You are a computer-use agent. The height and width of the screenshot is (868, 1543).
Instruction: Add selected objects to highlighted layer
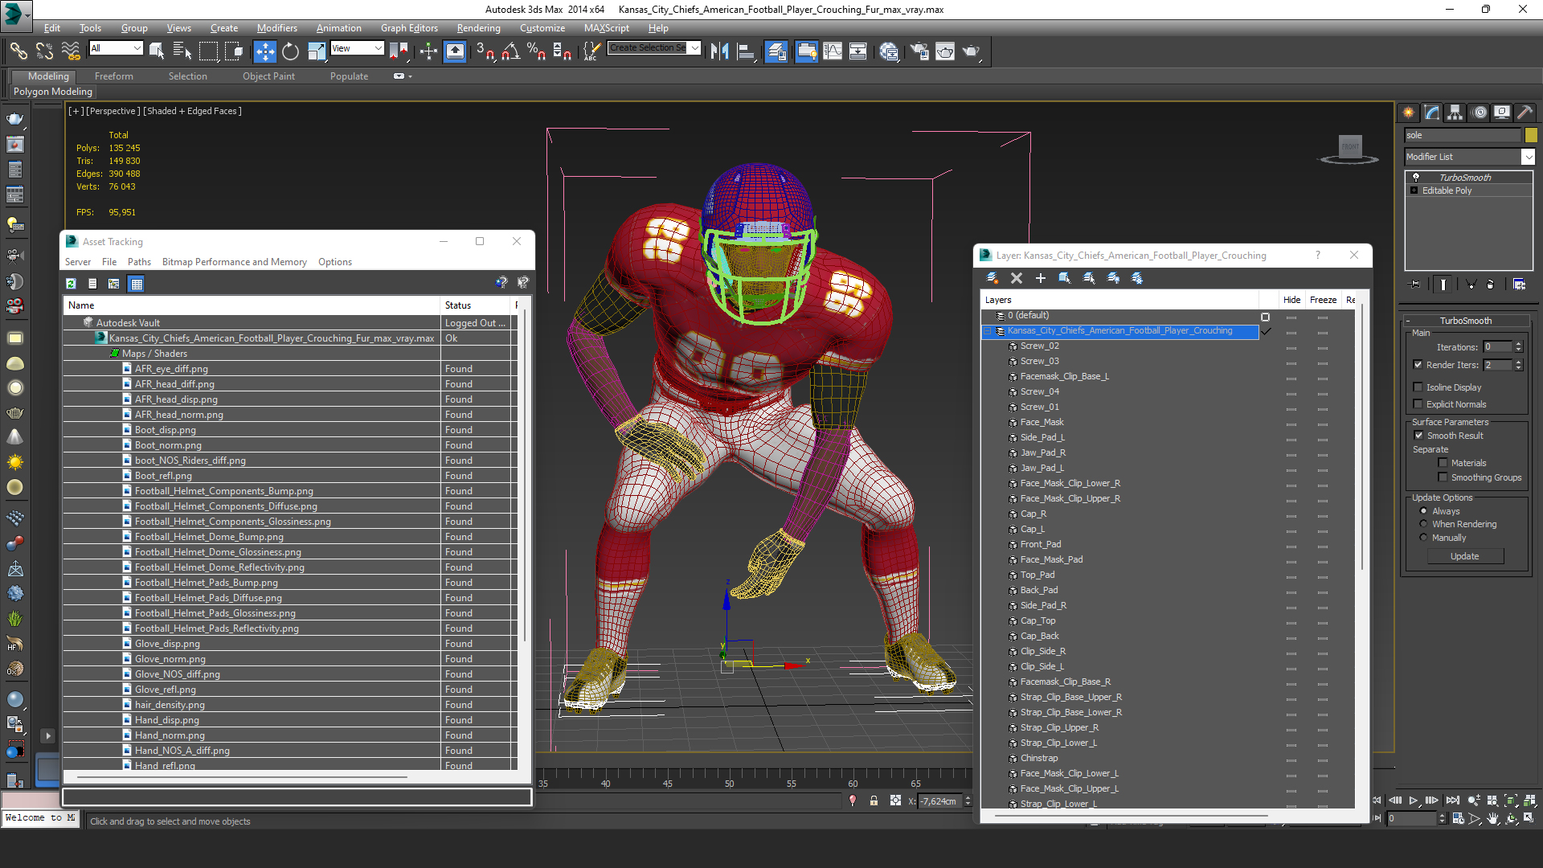pyautogui.click(x=1040, y=278)
